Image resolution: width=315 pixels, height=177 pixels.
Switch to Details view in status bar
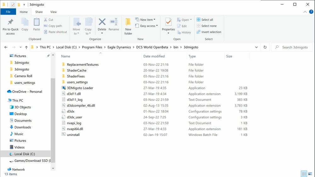304,174
